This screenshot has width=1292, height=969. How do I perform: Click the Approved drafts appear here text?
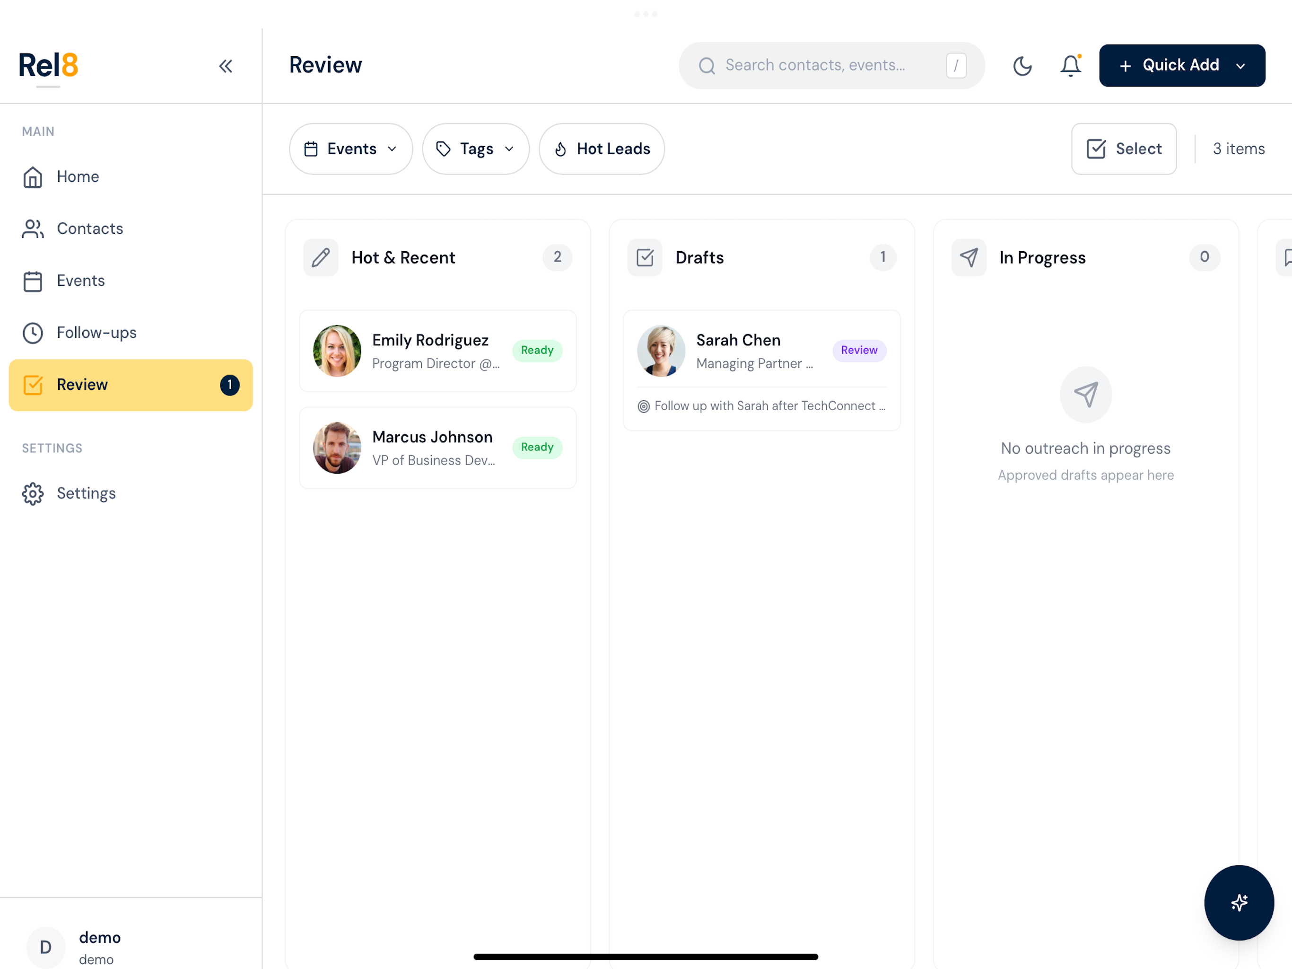pyautogui.click(x=1085, y=475)
